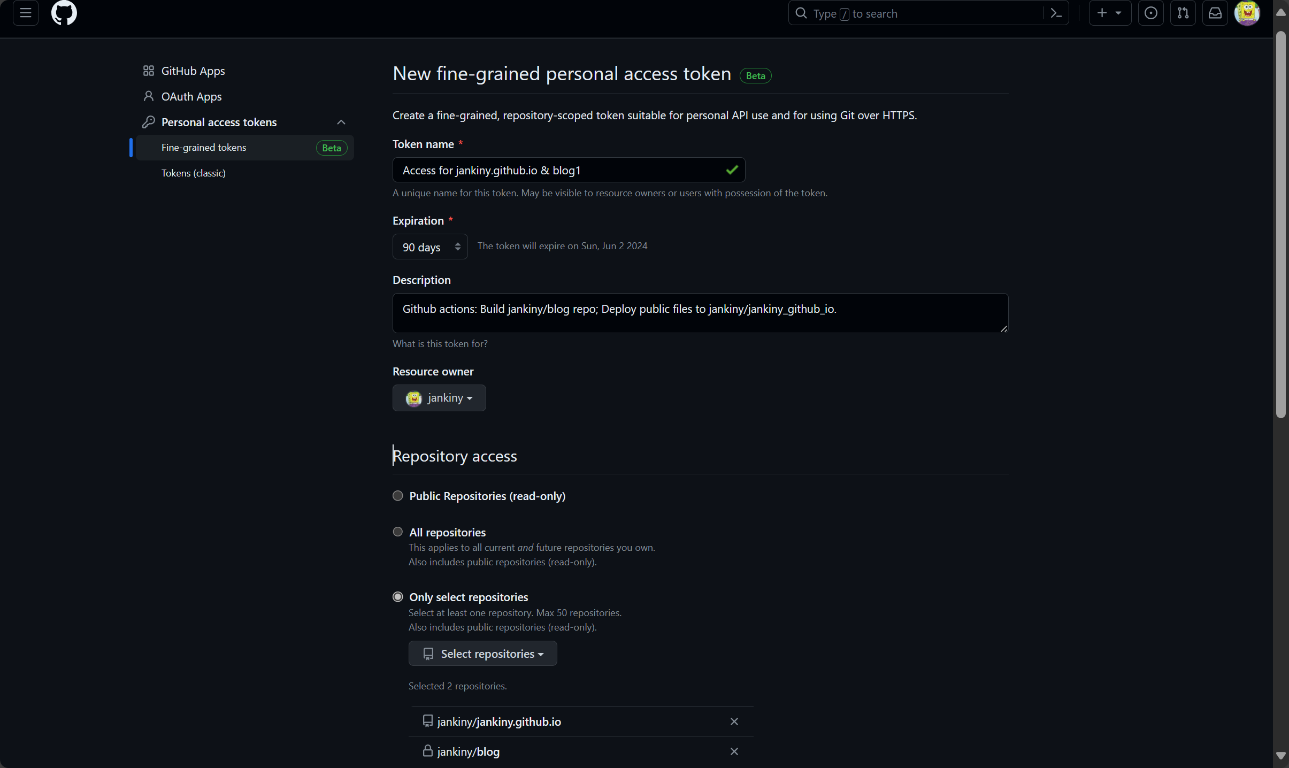Click the Token name input field

pyautogui.click(x=569, y=170)
